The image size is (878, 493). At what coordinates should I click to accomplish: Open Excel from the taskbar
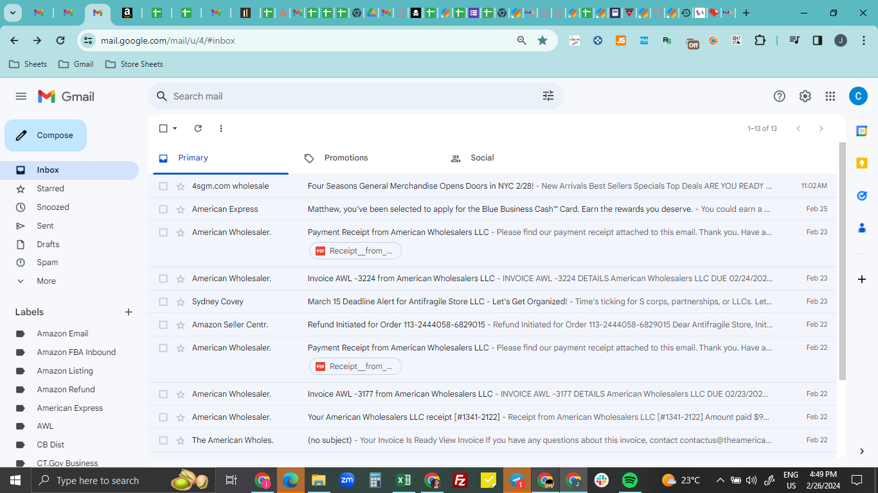point(404,480)
